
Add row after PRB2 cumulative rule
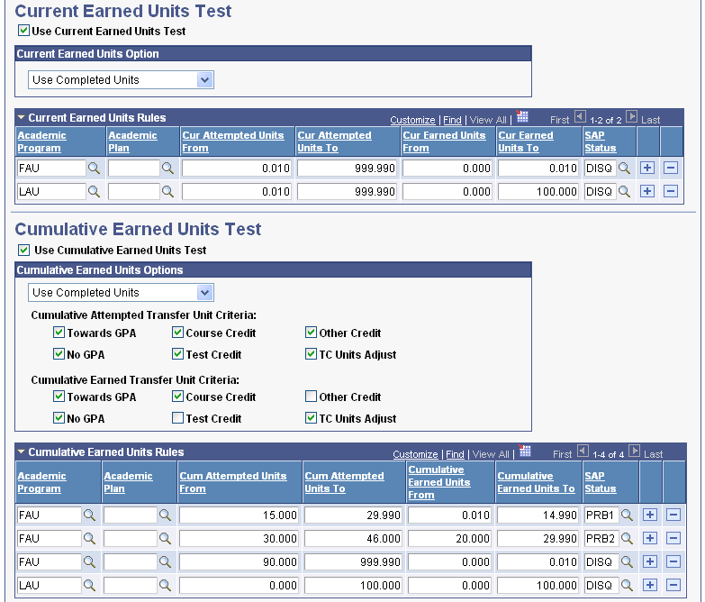650,538
